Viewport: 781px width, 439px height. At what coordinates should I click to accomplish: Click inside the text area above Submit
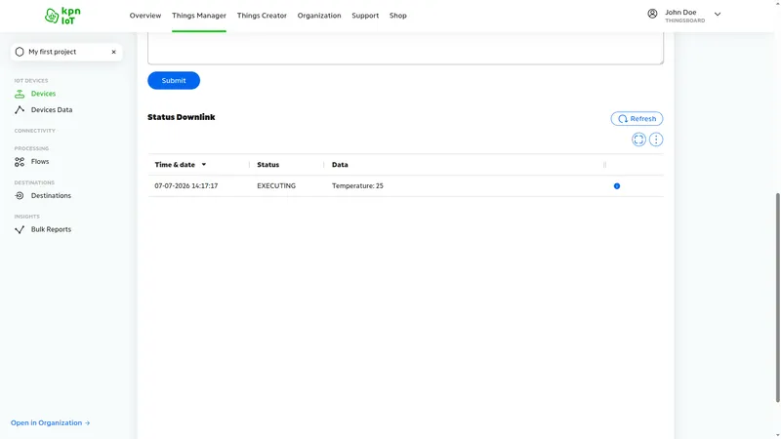[405, 48]
